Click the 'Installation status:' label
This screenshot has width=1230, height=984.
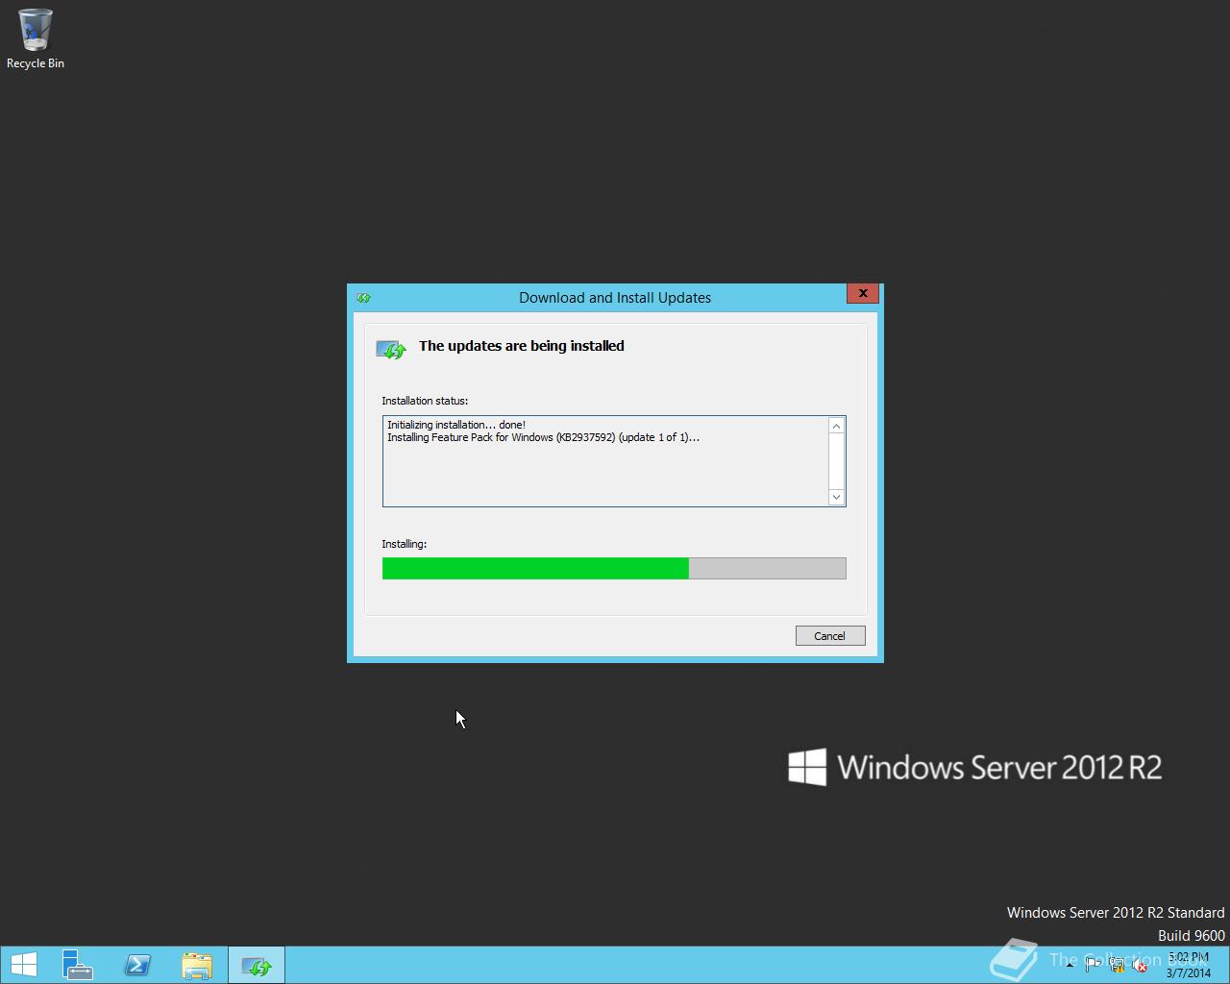425,401
